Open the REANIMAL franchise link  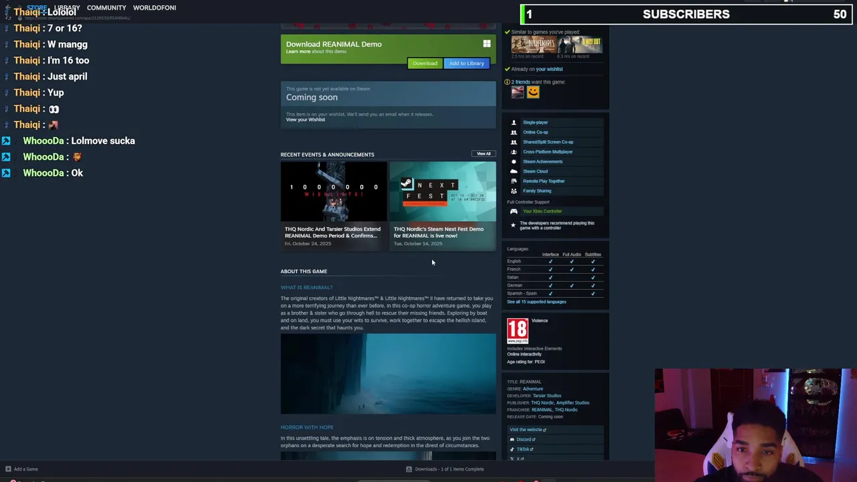542,410
